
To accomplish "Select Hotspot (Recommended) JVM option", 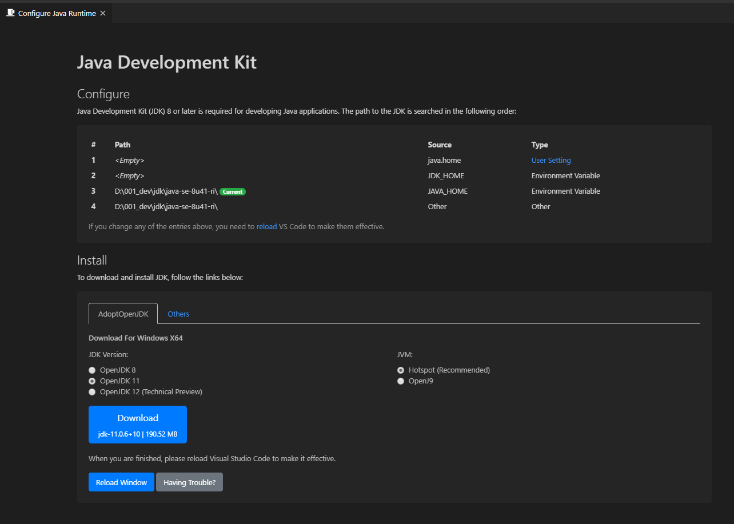I will (x=401, y=370).
